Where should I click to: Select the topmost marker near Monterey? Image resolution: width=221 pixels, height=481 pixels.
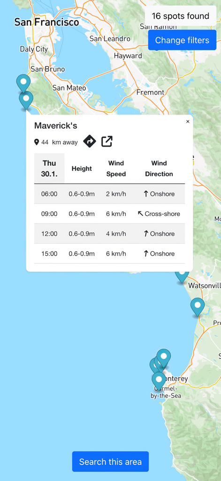click(x=164, y=357)
